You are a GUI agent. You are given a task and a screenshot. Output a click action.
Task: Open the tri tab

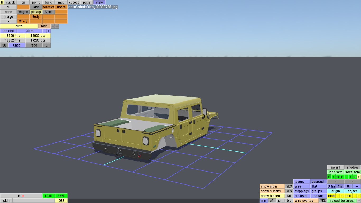[23, 2]
